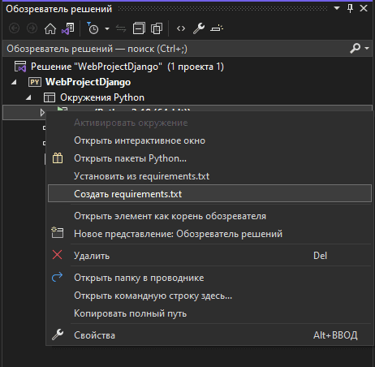Expand the Python environment node arrow
The width and height of the screenshot is (375, 367).
tap(42, 112)
